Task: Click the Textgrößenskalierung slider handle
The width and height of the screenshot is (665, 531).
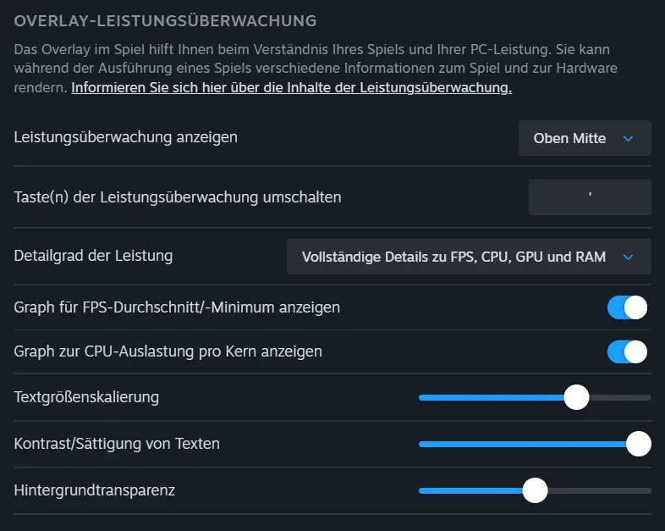Action: coord(576,396)
